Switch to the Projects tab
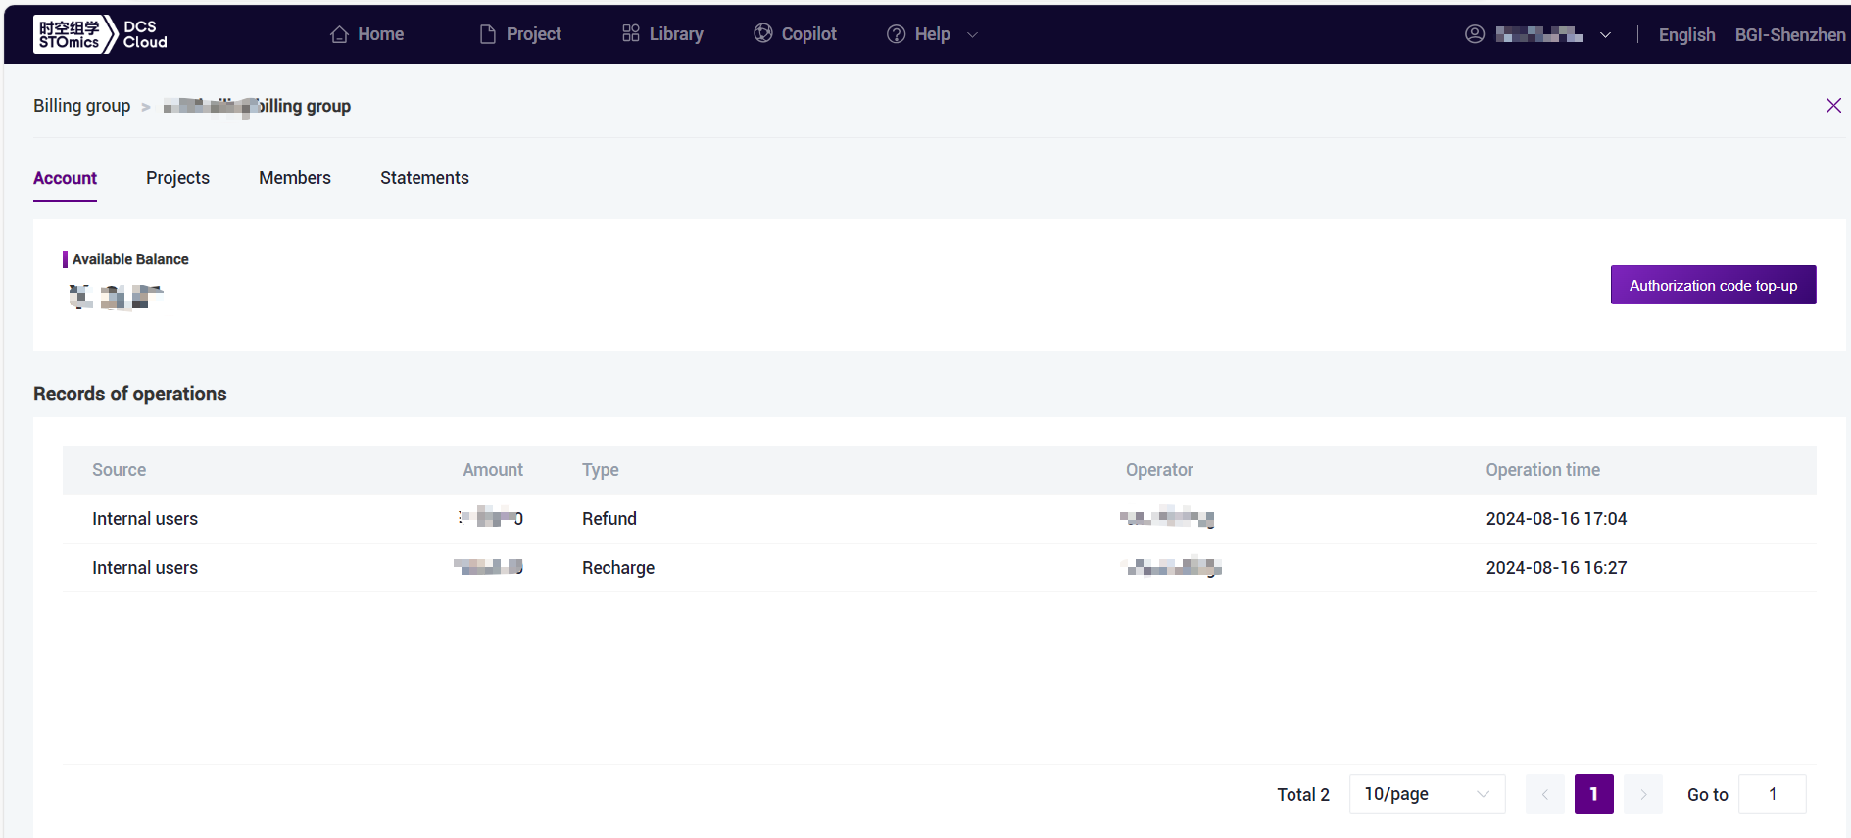Image resolution: width=1851 pixels, height=838 pixels. pyautogui.click(x=177, y=178)
